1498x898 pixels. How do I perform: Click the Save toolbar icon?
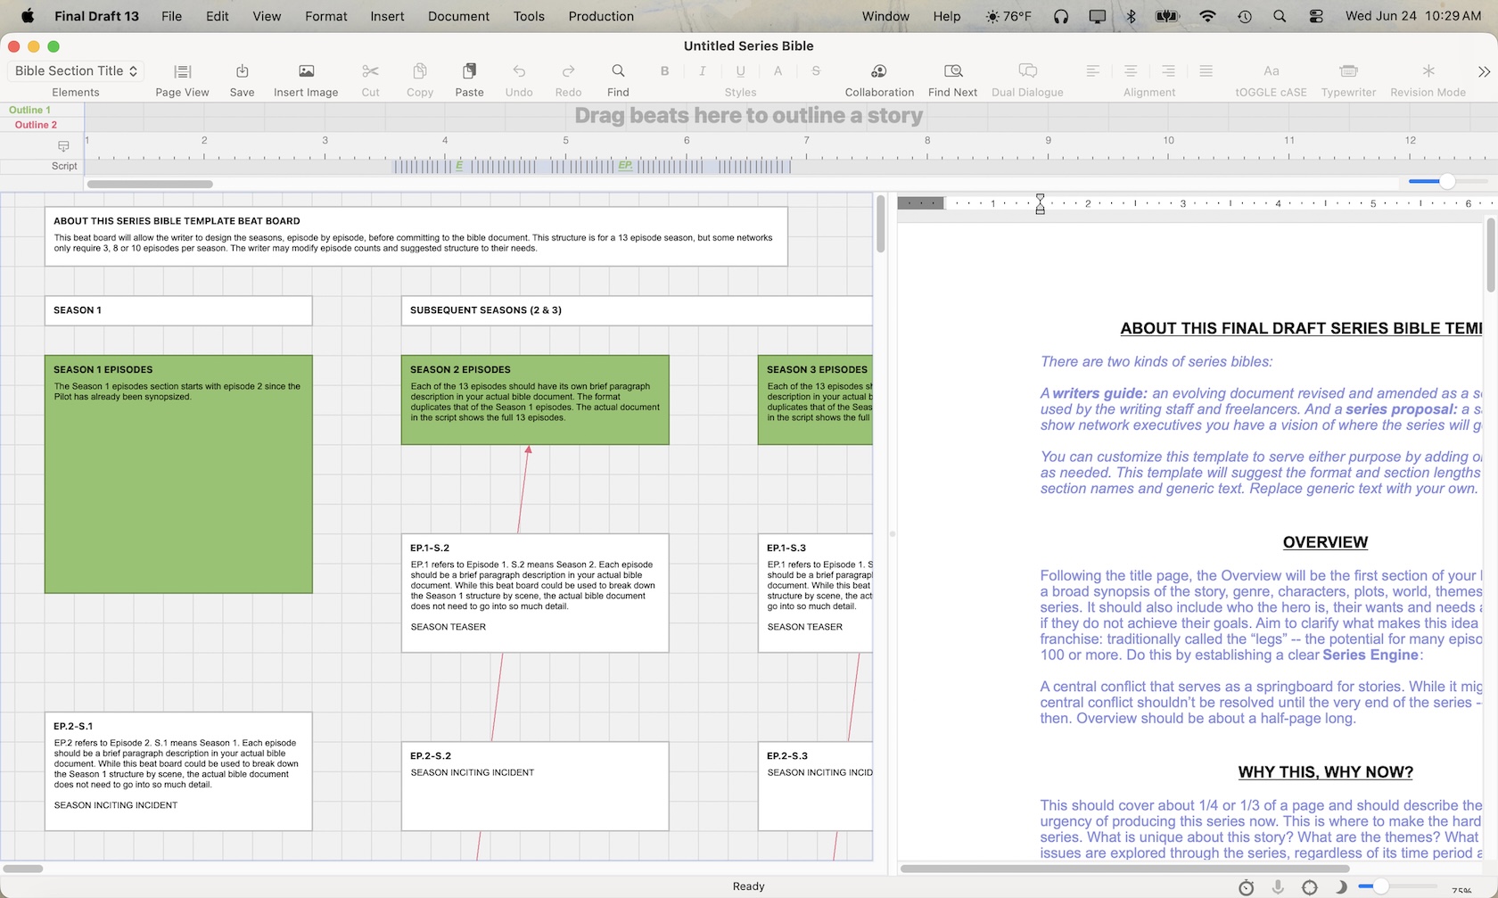(242, 71)
